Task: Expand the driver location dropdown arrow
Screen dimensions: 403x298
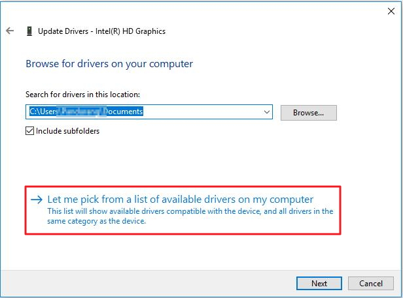Action: (x=267, y=112)
